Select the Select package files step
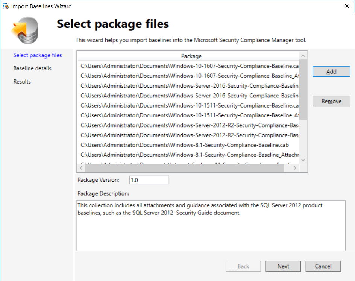Image resolution: width=355 pixels, height=281 pixels. point(37,55)
